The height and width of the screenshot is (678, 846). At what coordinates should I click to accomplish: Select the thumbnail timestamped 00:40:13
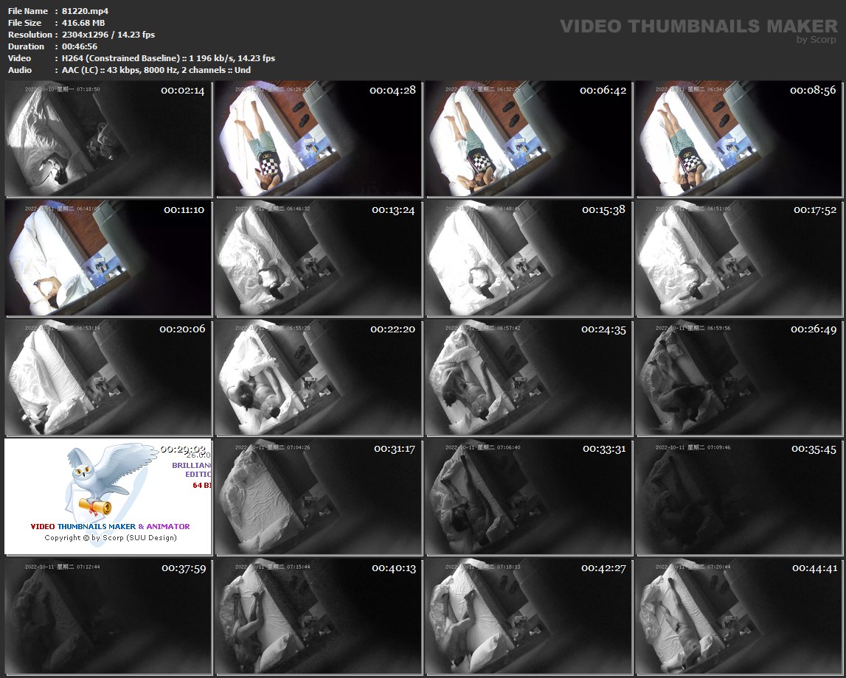click(319, 616)
